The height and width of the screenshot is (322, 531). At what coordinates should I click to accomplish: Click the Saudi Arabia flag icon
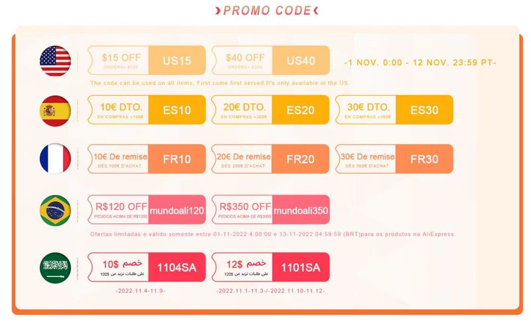(x=55, y=268)
